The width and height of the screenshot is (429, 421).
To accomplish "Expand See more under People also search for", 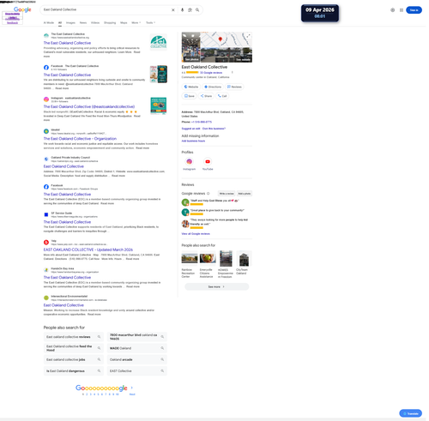I will [216, 286].
